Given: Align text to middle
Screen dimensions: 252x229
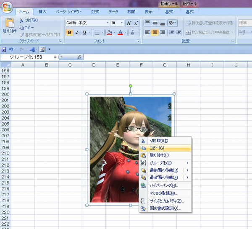Looking at the screenshot, I should point(155,23).
